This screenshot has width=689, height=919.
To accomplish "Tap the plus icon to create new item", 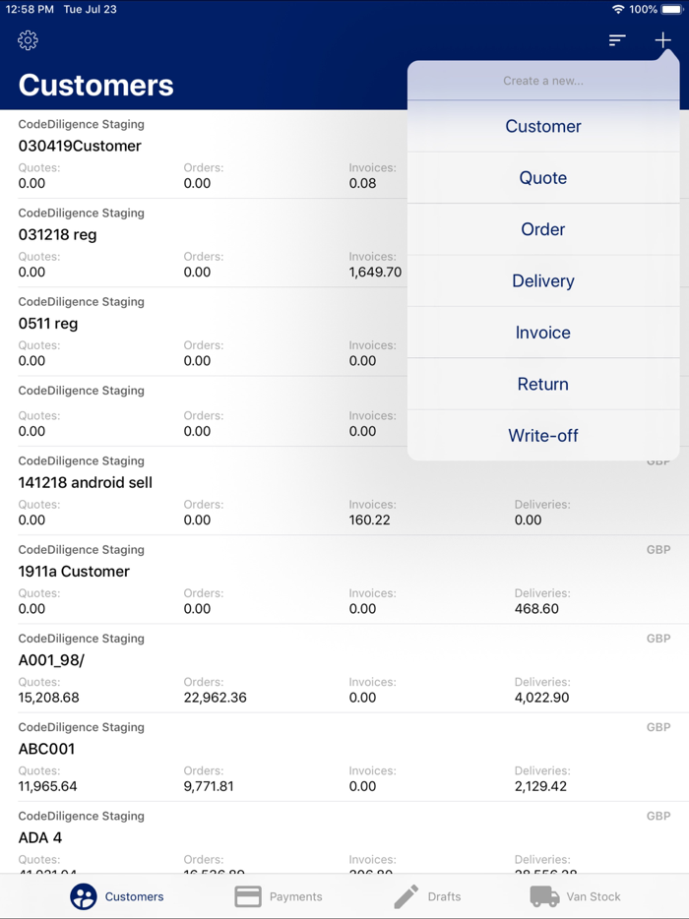I will pyautogui.click(x=662, y=40).
